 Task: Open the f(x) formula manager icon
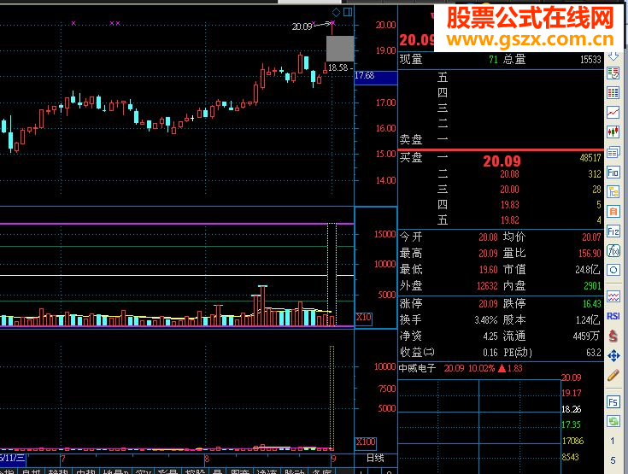613,250
